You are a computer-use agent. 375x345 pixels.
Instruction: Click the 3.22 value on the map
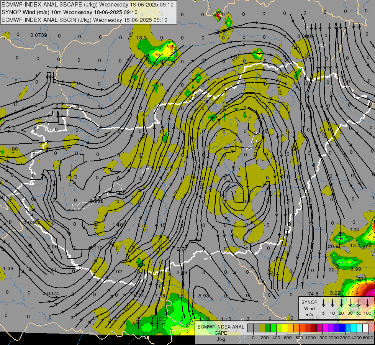coord(335,293)
